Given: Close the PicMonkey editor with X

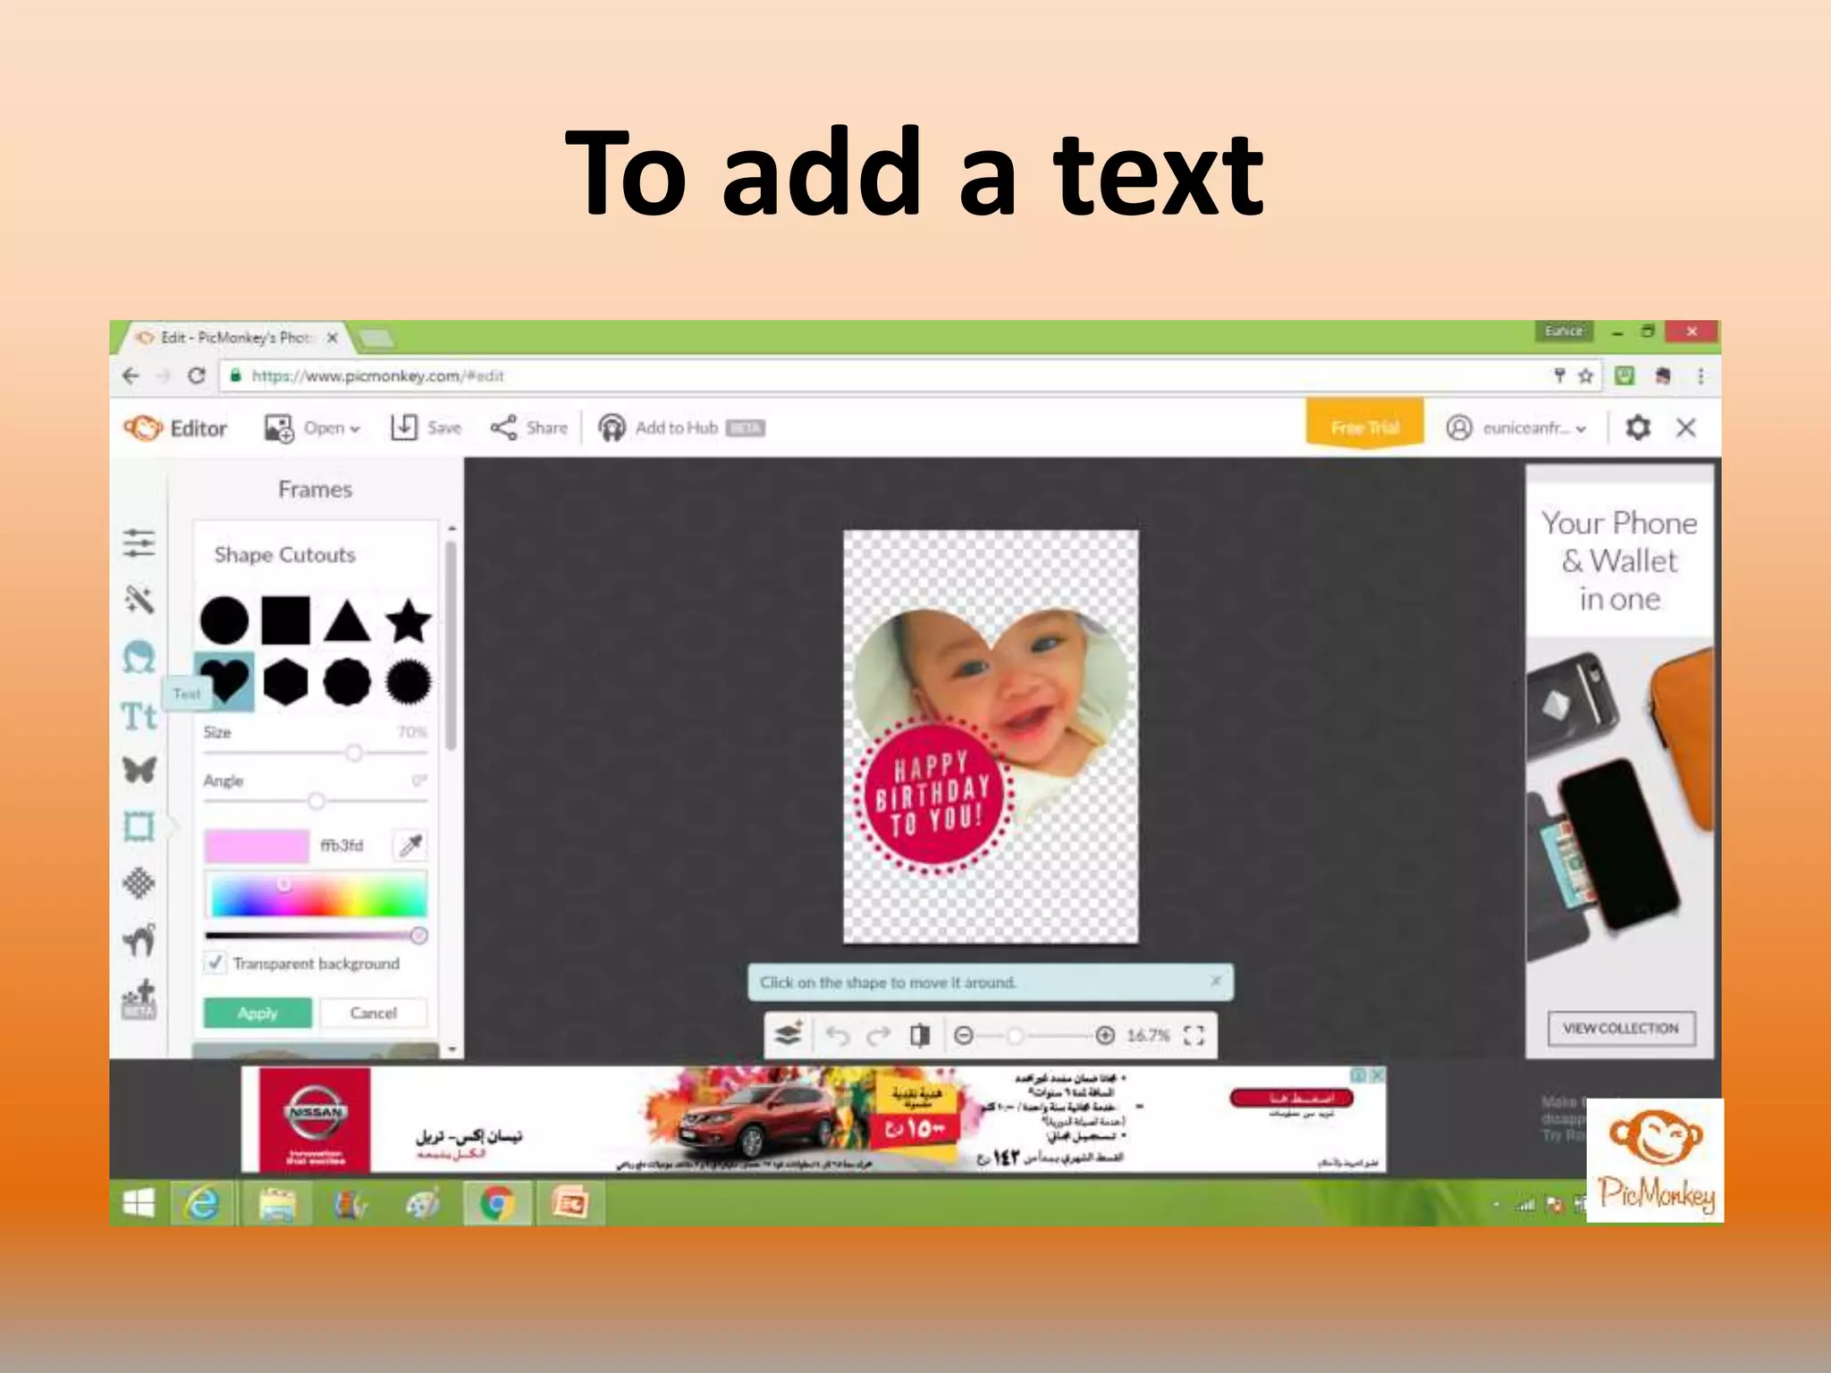Looking at the screenshot, I should point(1686,427).
